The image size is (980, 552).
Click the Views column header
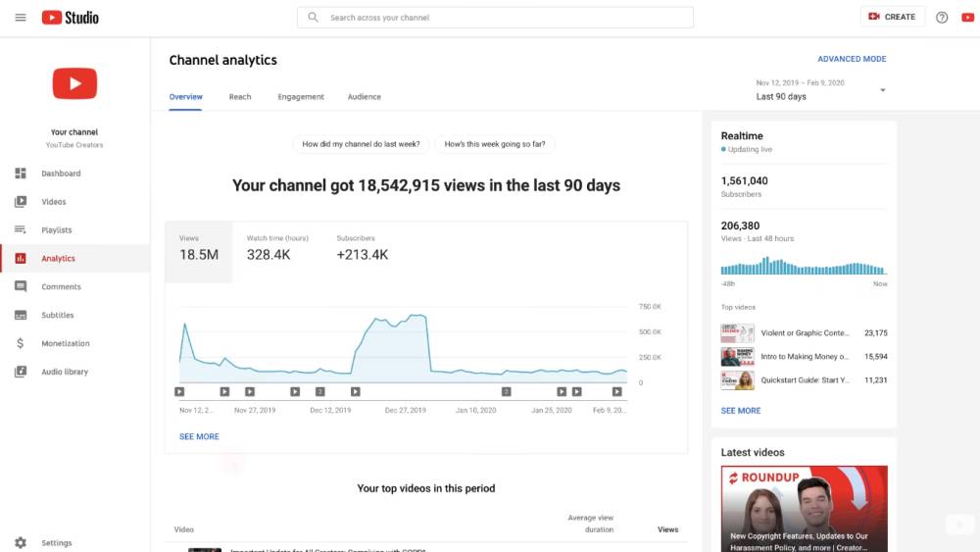coord(667,529)
